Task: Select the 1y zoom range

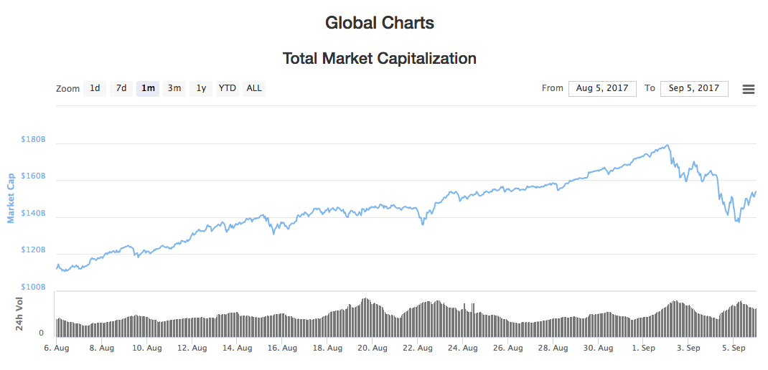Action: point(202,88)
